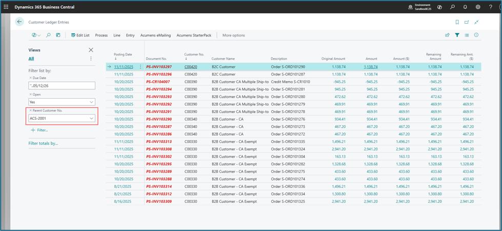Toggle the FactBox information pane icon

point(476,35)
